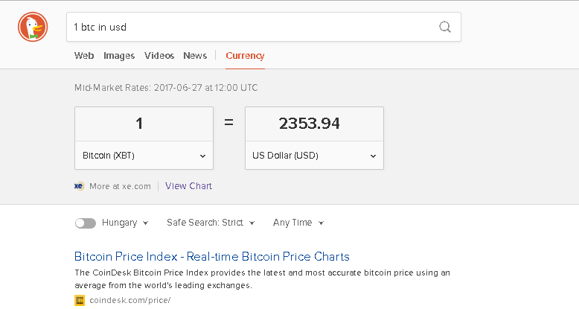Switch to the Images tab

[x=119, y=55]
